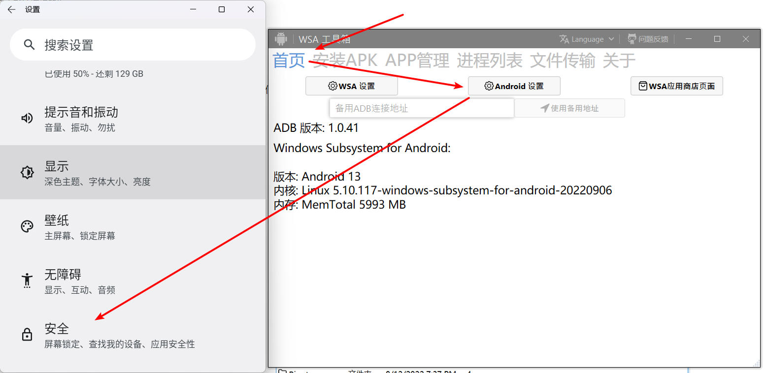Click the GitHub feedback icon
This screenshot has height=373, width=768.
pos(632,39)
